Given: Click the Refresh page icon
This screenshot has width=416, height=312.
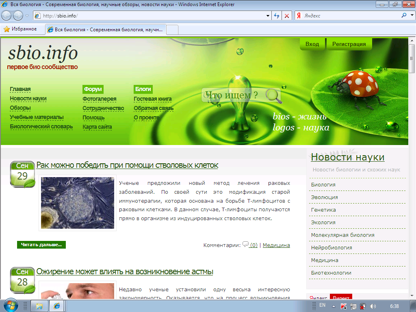Looking at the screenshot, I should [x=276, y=16].
